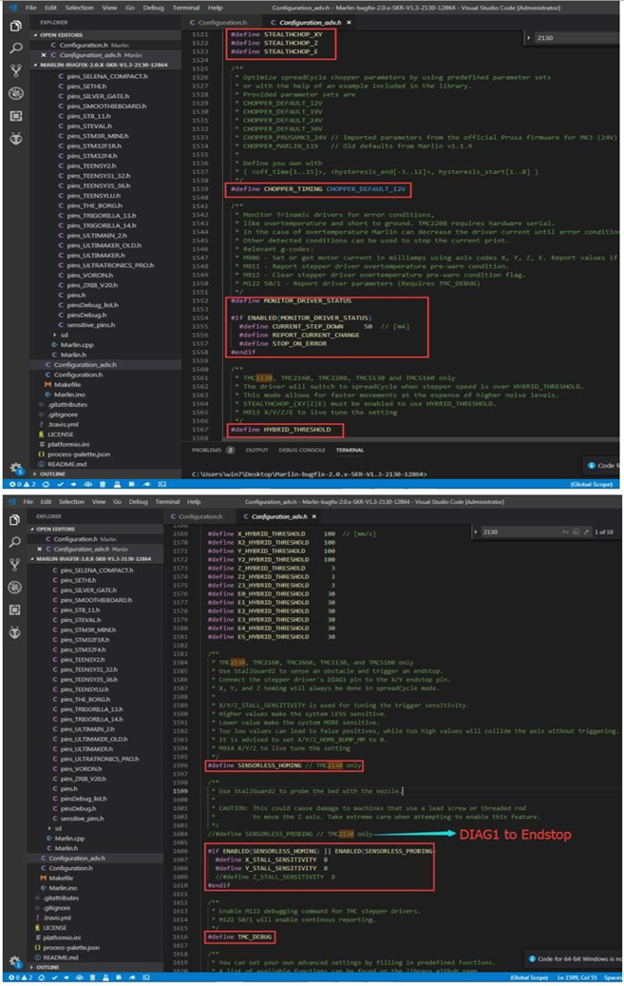Open Source Control icon in upper window
Viewport: 624px width, 986px height.
(x=15, y=70)
